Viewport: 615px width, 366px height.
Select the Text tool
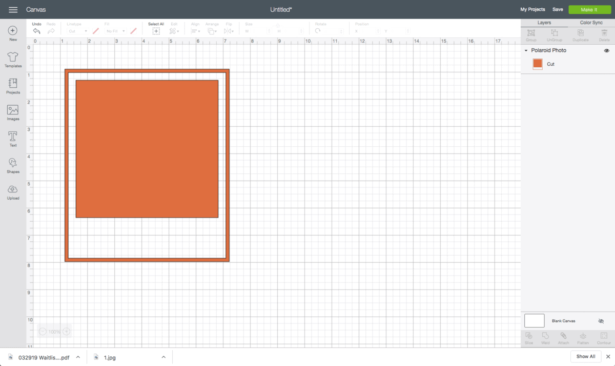(13, 137)
